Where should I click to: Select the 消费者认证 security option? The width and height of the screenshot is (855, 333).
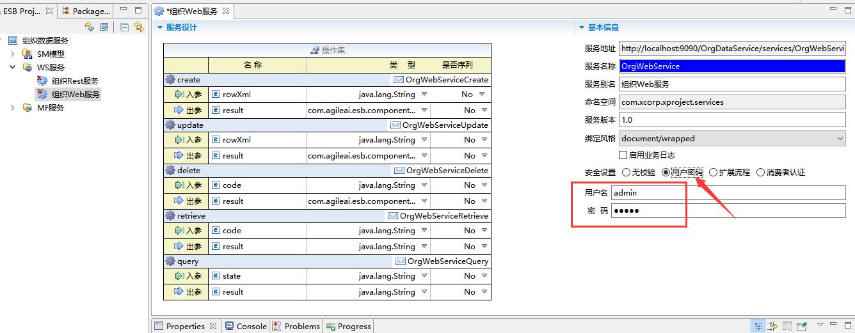point(760,173)
